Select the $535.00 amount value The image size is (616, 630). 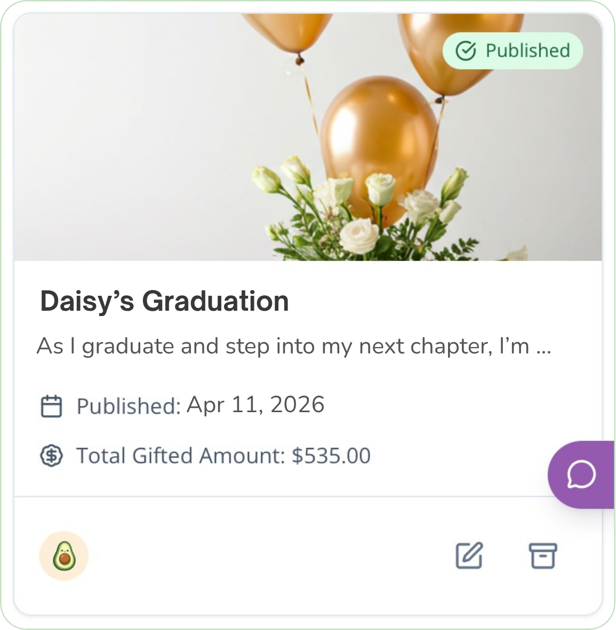tap(331, 456)
